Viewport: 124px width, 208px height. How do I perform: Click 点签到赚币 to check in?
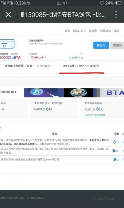click(43, 66)
